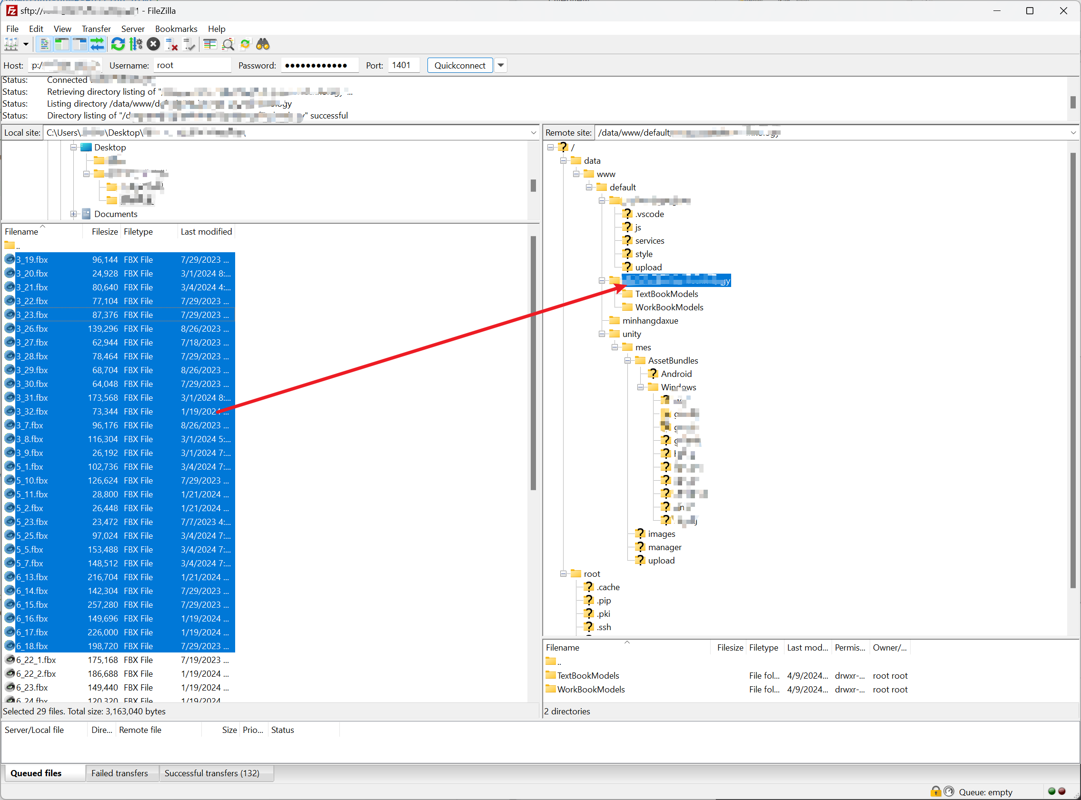Open the Server menu
This screenshot has height=800, width=1081.
click(133, 29)
